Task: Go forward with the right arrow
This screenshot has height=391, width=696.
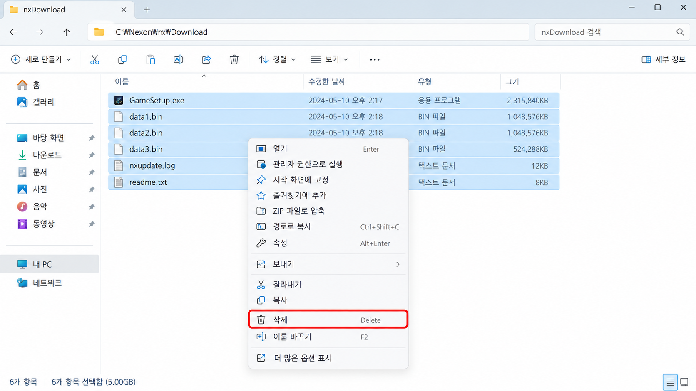Action: [40, 32]
